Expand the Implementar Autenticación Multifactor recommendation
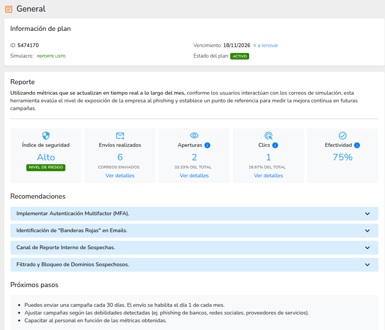The image size is (385, 330). tap(367, 214)
